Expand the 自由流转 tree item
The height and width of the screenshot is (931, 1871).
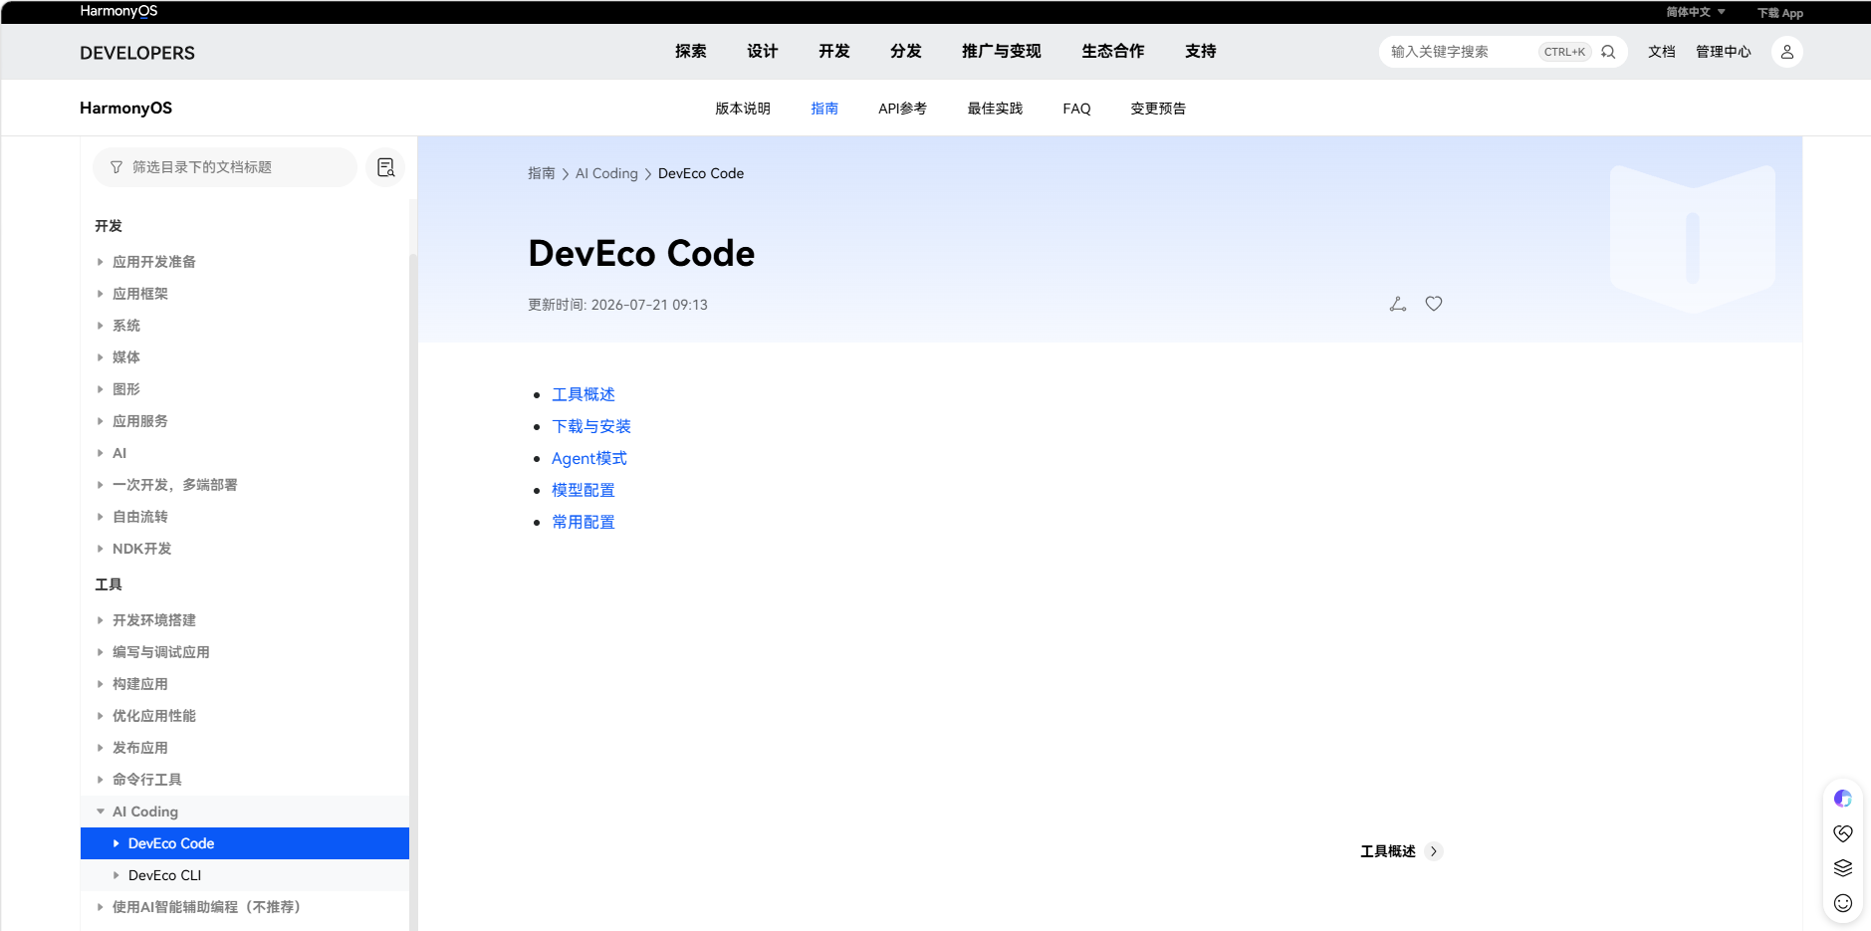[x=100, y=517]
